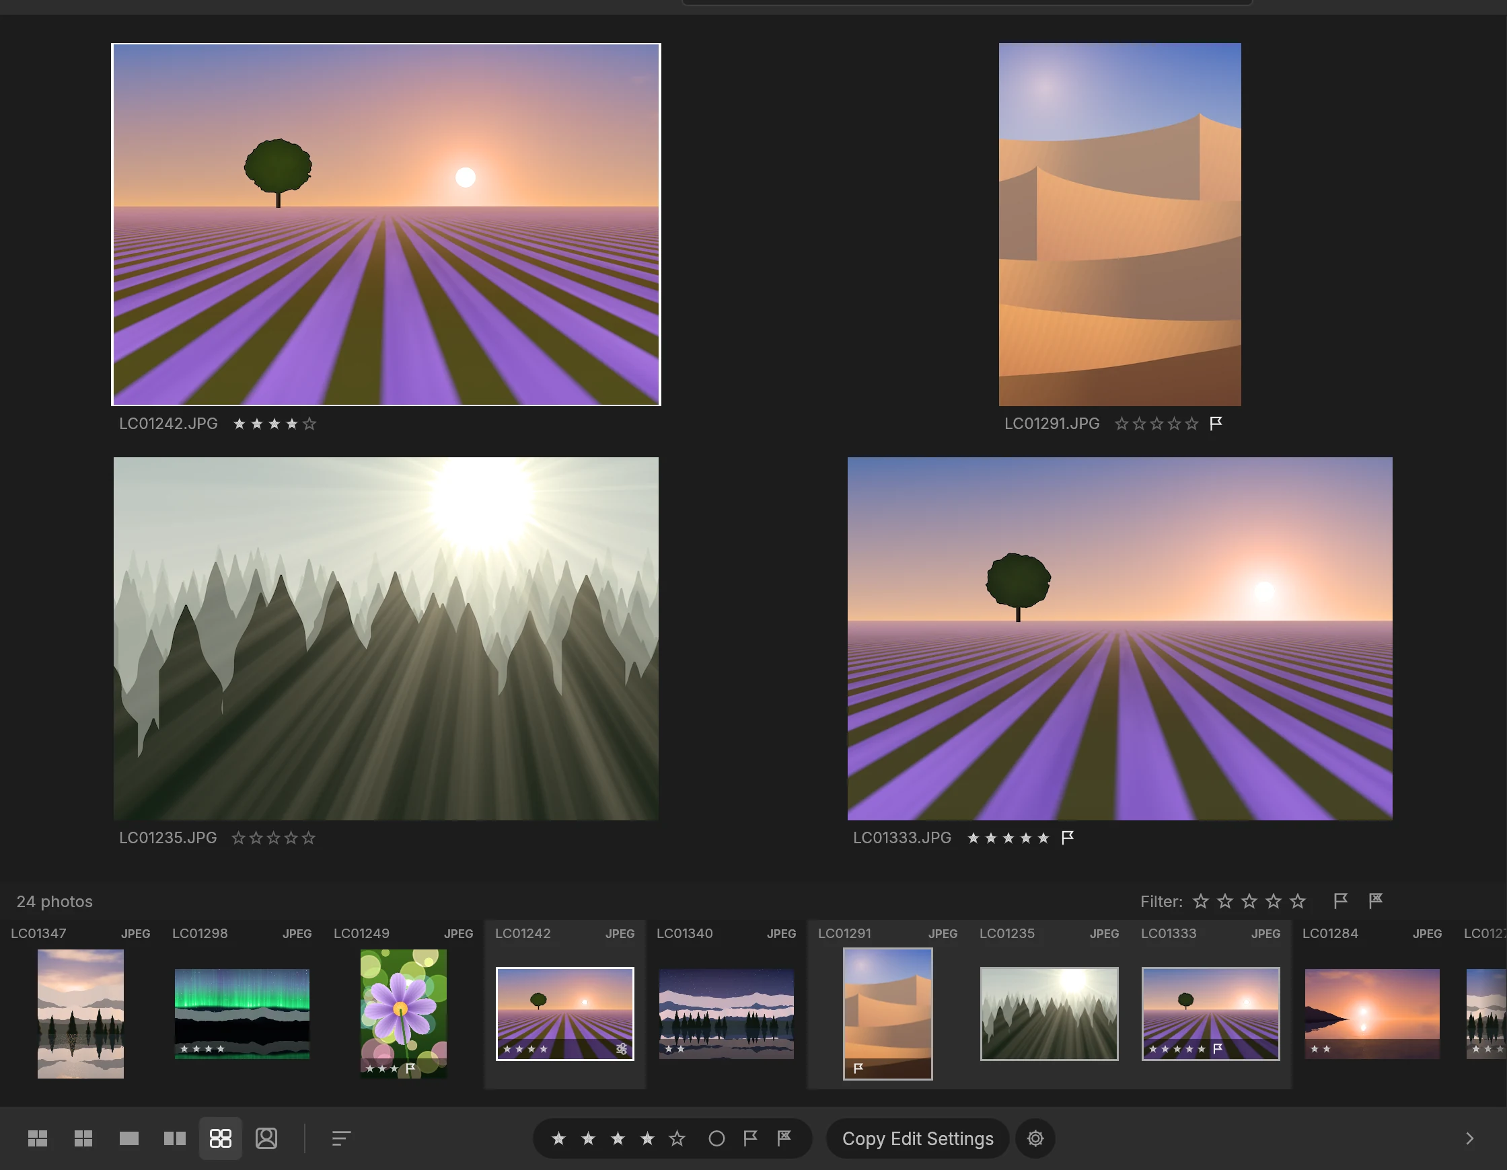Screen dimensions: 1507x1170
Task: Open the People view icon
Action: point(266,1138)
